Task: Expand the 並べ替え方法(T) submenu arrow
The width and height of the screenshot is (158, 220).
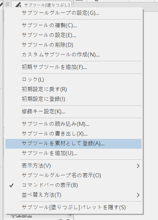Action: (x=138, y=195)
